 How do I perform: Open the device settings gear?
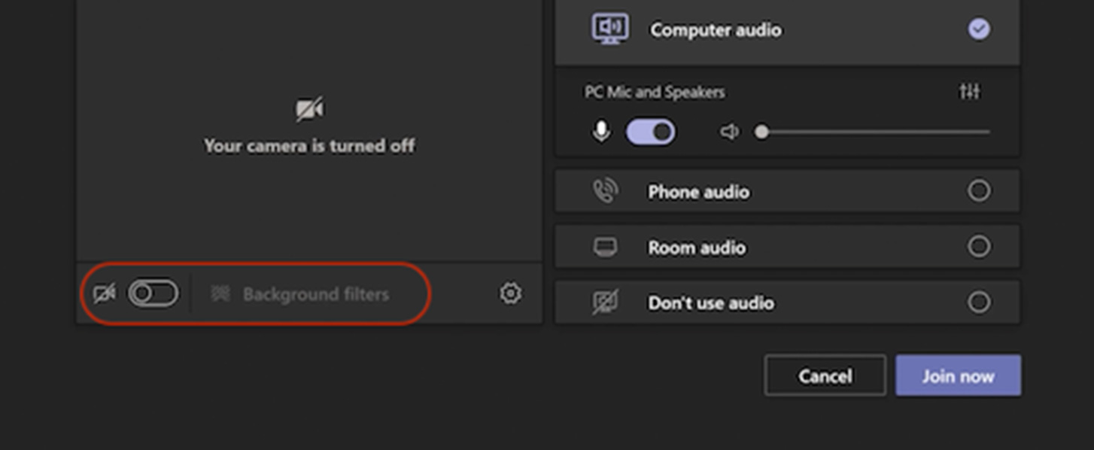[x=511, y=293]
